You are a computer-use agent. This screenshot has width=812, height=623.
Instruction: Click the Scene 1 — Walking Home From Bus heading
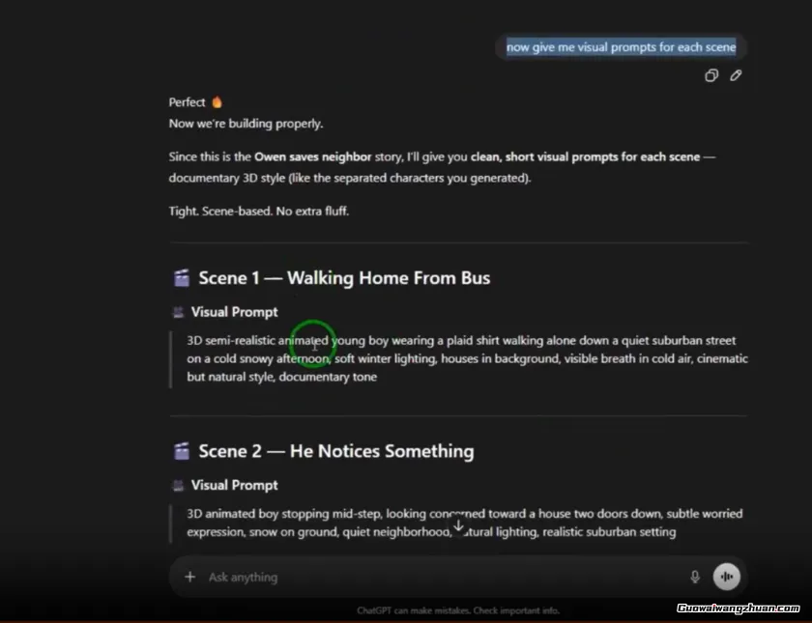[344, 278]
